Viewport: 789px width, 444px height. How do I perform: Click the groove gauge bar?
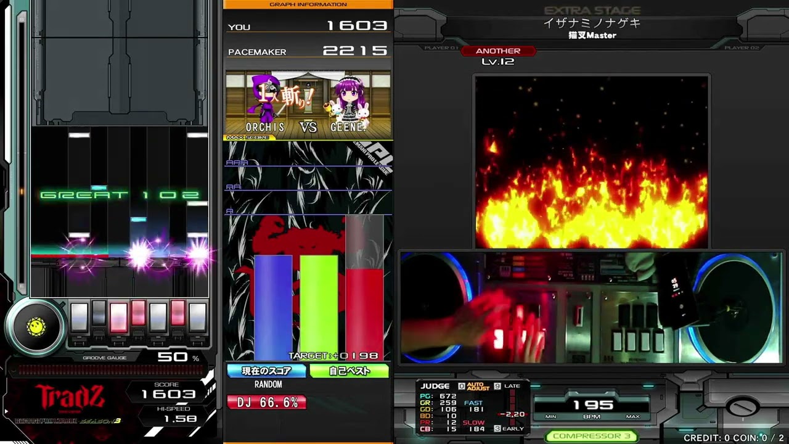[111, 370]
